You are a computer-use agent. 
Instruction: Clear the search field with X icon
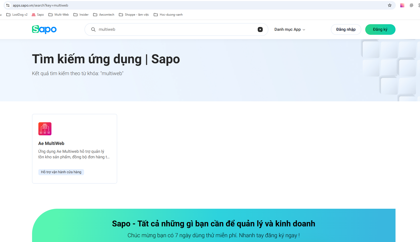coord(260,29)
